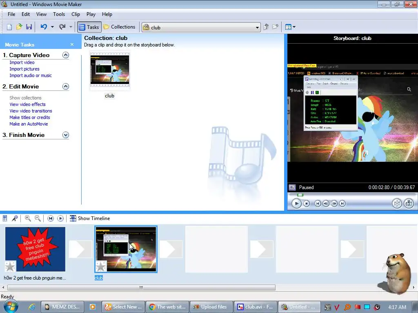Screen dimensions: 418x313
Task: Split the clip at current frame
Action: [397, 204]
